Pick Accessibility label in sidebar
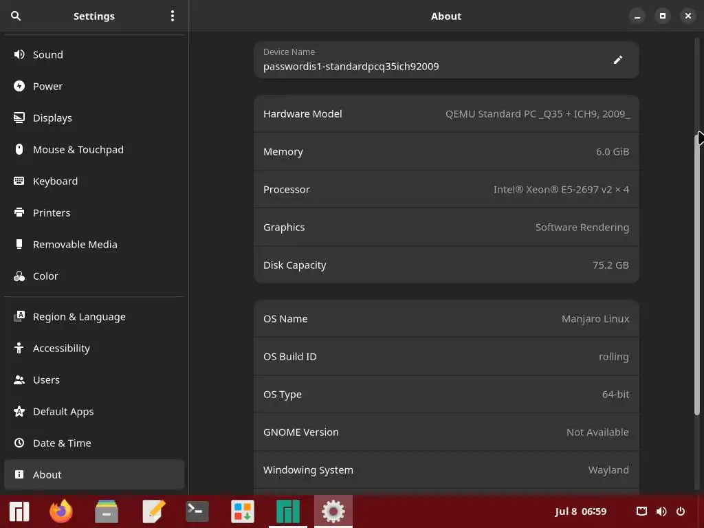The height and width of the screenshot is (528, 704). (x=61, y=348)
